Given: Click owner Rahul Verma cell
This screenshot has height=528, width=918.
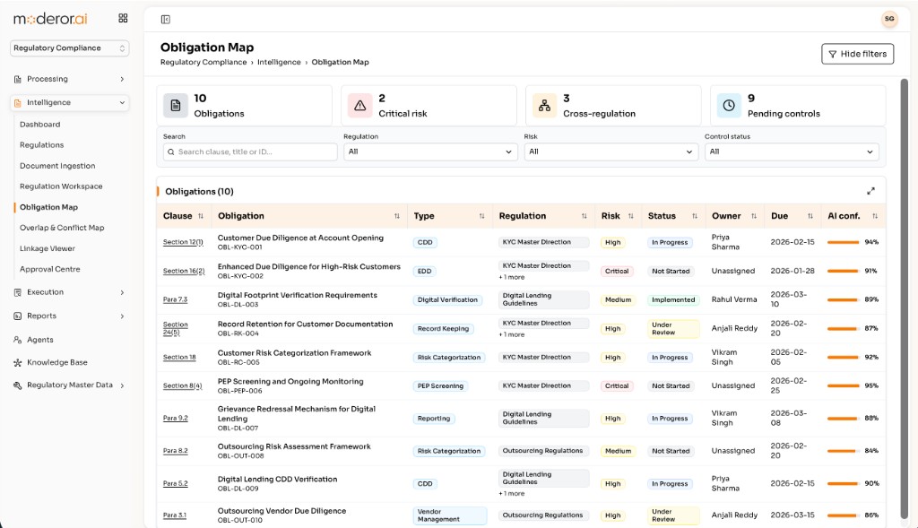Looking at the screenshot, I should pos(734,299).
